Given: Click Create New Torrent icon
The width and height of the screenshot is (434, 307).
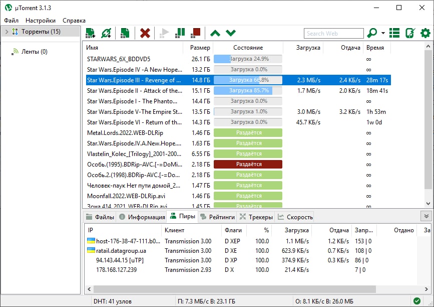Looking at the screenshot, I should pos(125,33).
